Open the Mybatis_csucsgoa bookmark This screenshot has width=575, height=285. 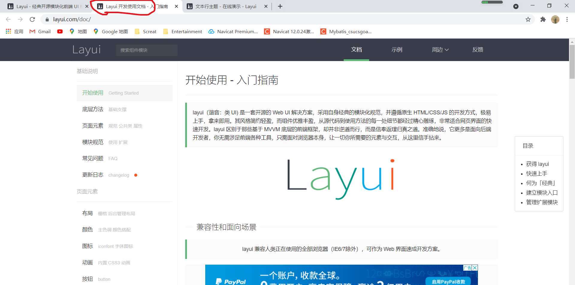click(x=346, y=31)
